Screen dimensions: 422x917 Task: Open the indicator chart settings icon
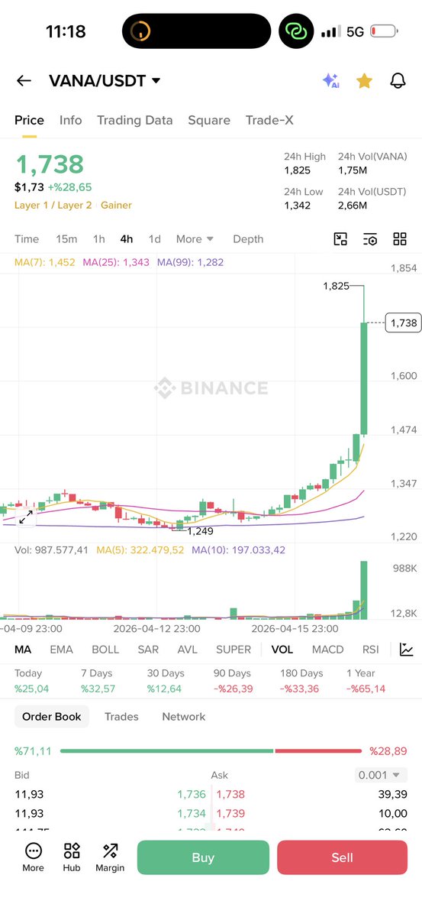tap(407, 650)
